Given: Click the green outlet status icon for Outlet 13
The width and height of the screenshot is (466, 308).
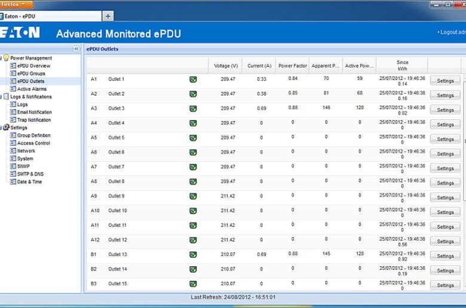Looking at the screenshot, I should tap(193, 254).
